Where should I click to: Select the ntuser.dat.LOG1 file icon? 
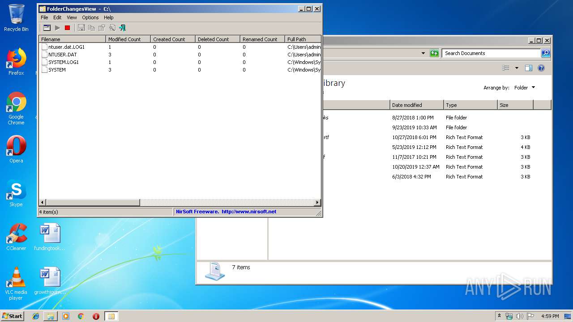[x=44, y=47]
